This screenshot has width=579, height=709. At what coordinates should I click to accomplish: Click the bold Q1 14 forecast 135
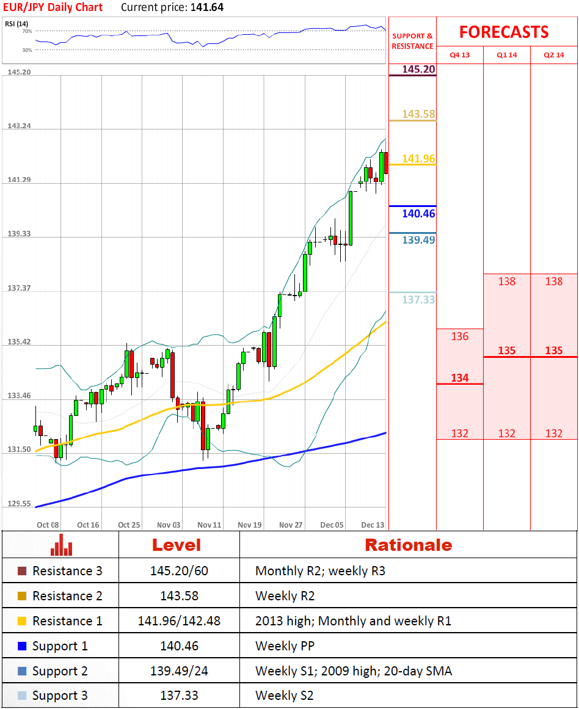click(507, 351)
